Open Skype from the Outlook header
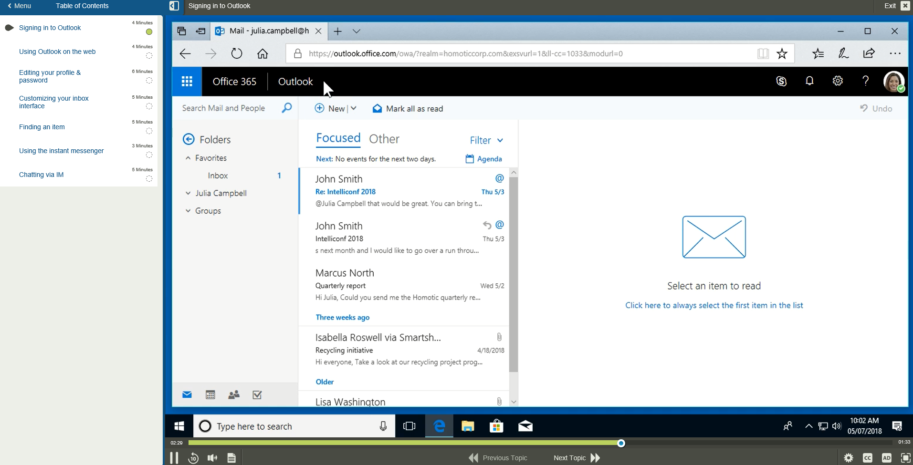 click(781, 81)
